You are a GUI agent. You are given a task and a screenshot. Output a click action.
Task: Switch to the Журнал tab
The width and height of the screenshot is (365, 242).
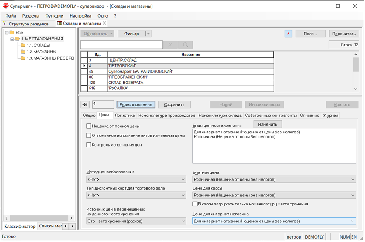click(x=330, y=115)
